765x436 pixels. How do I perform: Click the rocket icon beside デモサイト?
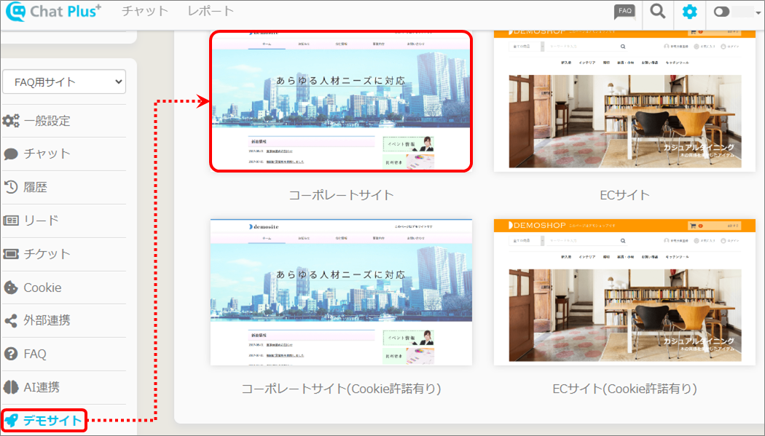pos(11,420)
